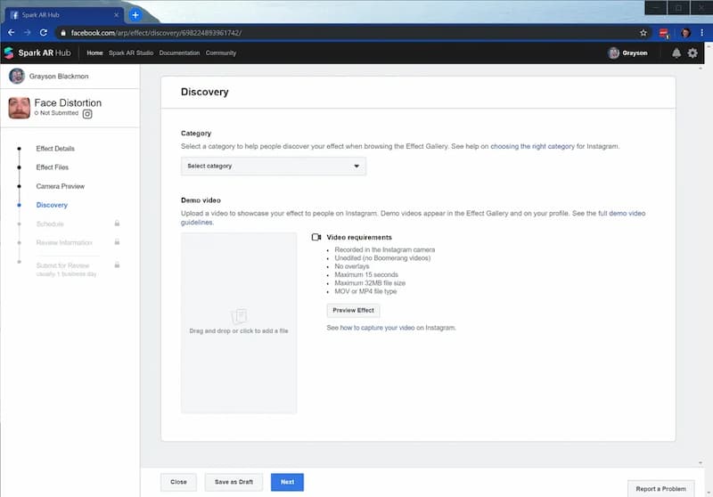Open a new browser tab
Image resolution: width=713 pixels, height=497 pixels.
click(135, 15)
